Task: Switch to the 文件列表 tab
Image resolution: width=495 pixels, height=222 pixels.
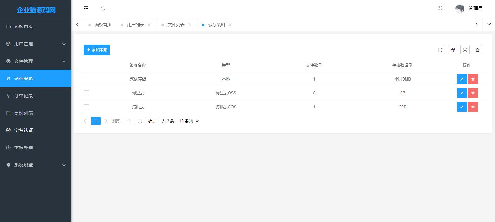Action: (176, 25)
